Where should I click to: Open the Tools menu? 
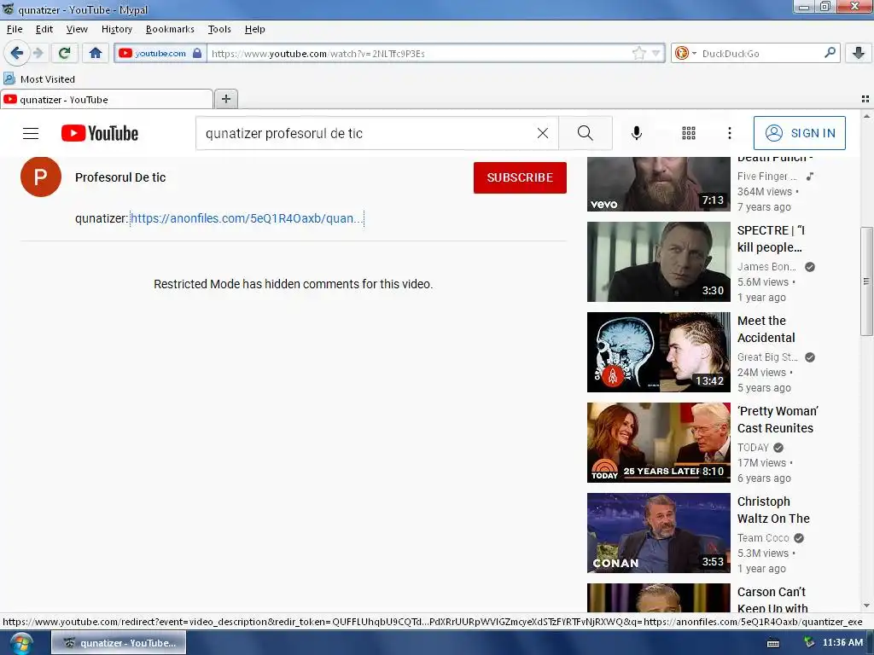click(219, 30)
